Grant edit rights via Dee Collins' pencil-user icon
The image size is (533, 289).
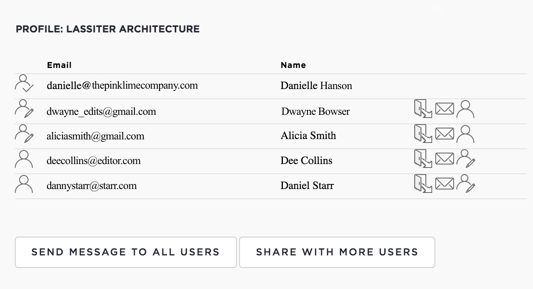click(x=466, y=159)
